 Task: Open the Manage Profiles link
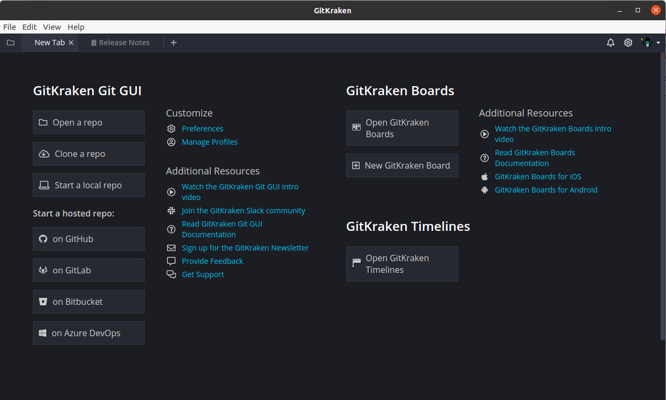coord(210,142)
